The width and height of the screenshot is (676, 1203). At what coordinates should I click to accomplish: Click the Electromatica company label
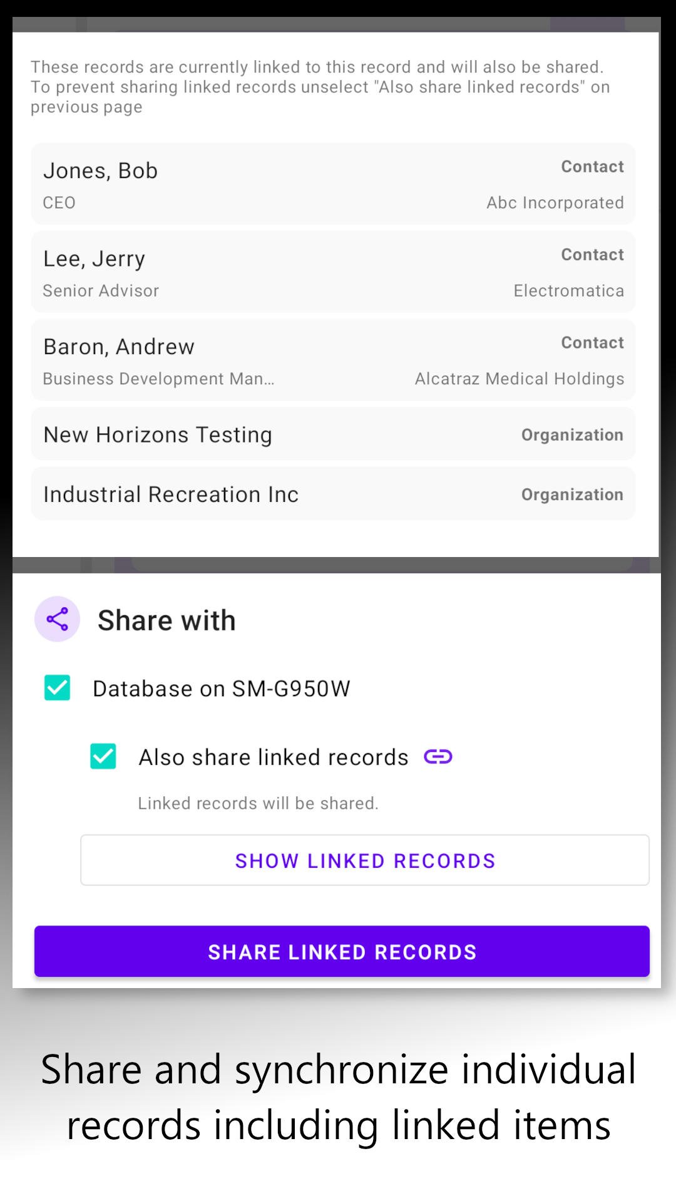[x=568, y=291]
